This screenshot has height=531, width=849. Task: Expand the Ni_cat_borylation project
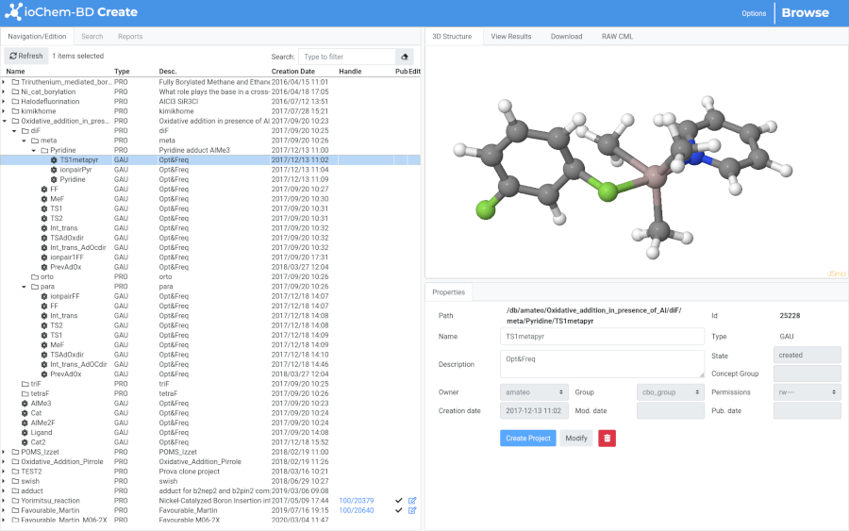[4, 92]
